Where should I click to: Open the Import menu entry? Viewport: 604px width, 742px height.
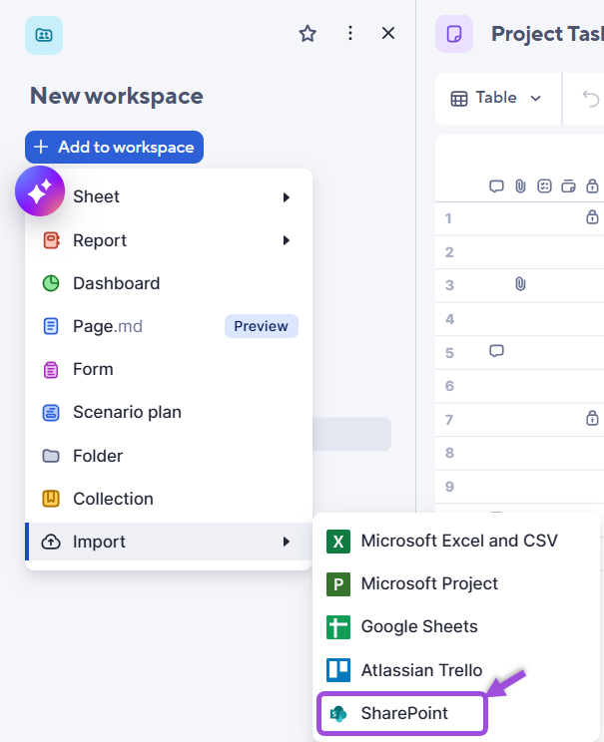168,542
